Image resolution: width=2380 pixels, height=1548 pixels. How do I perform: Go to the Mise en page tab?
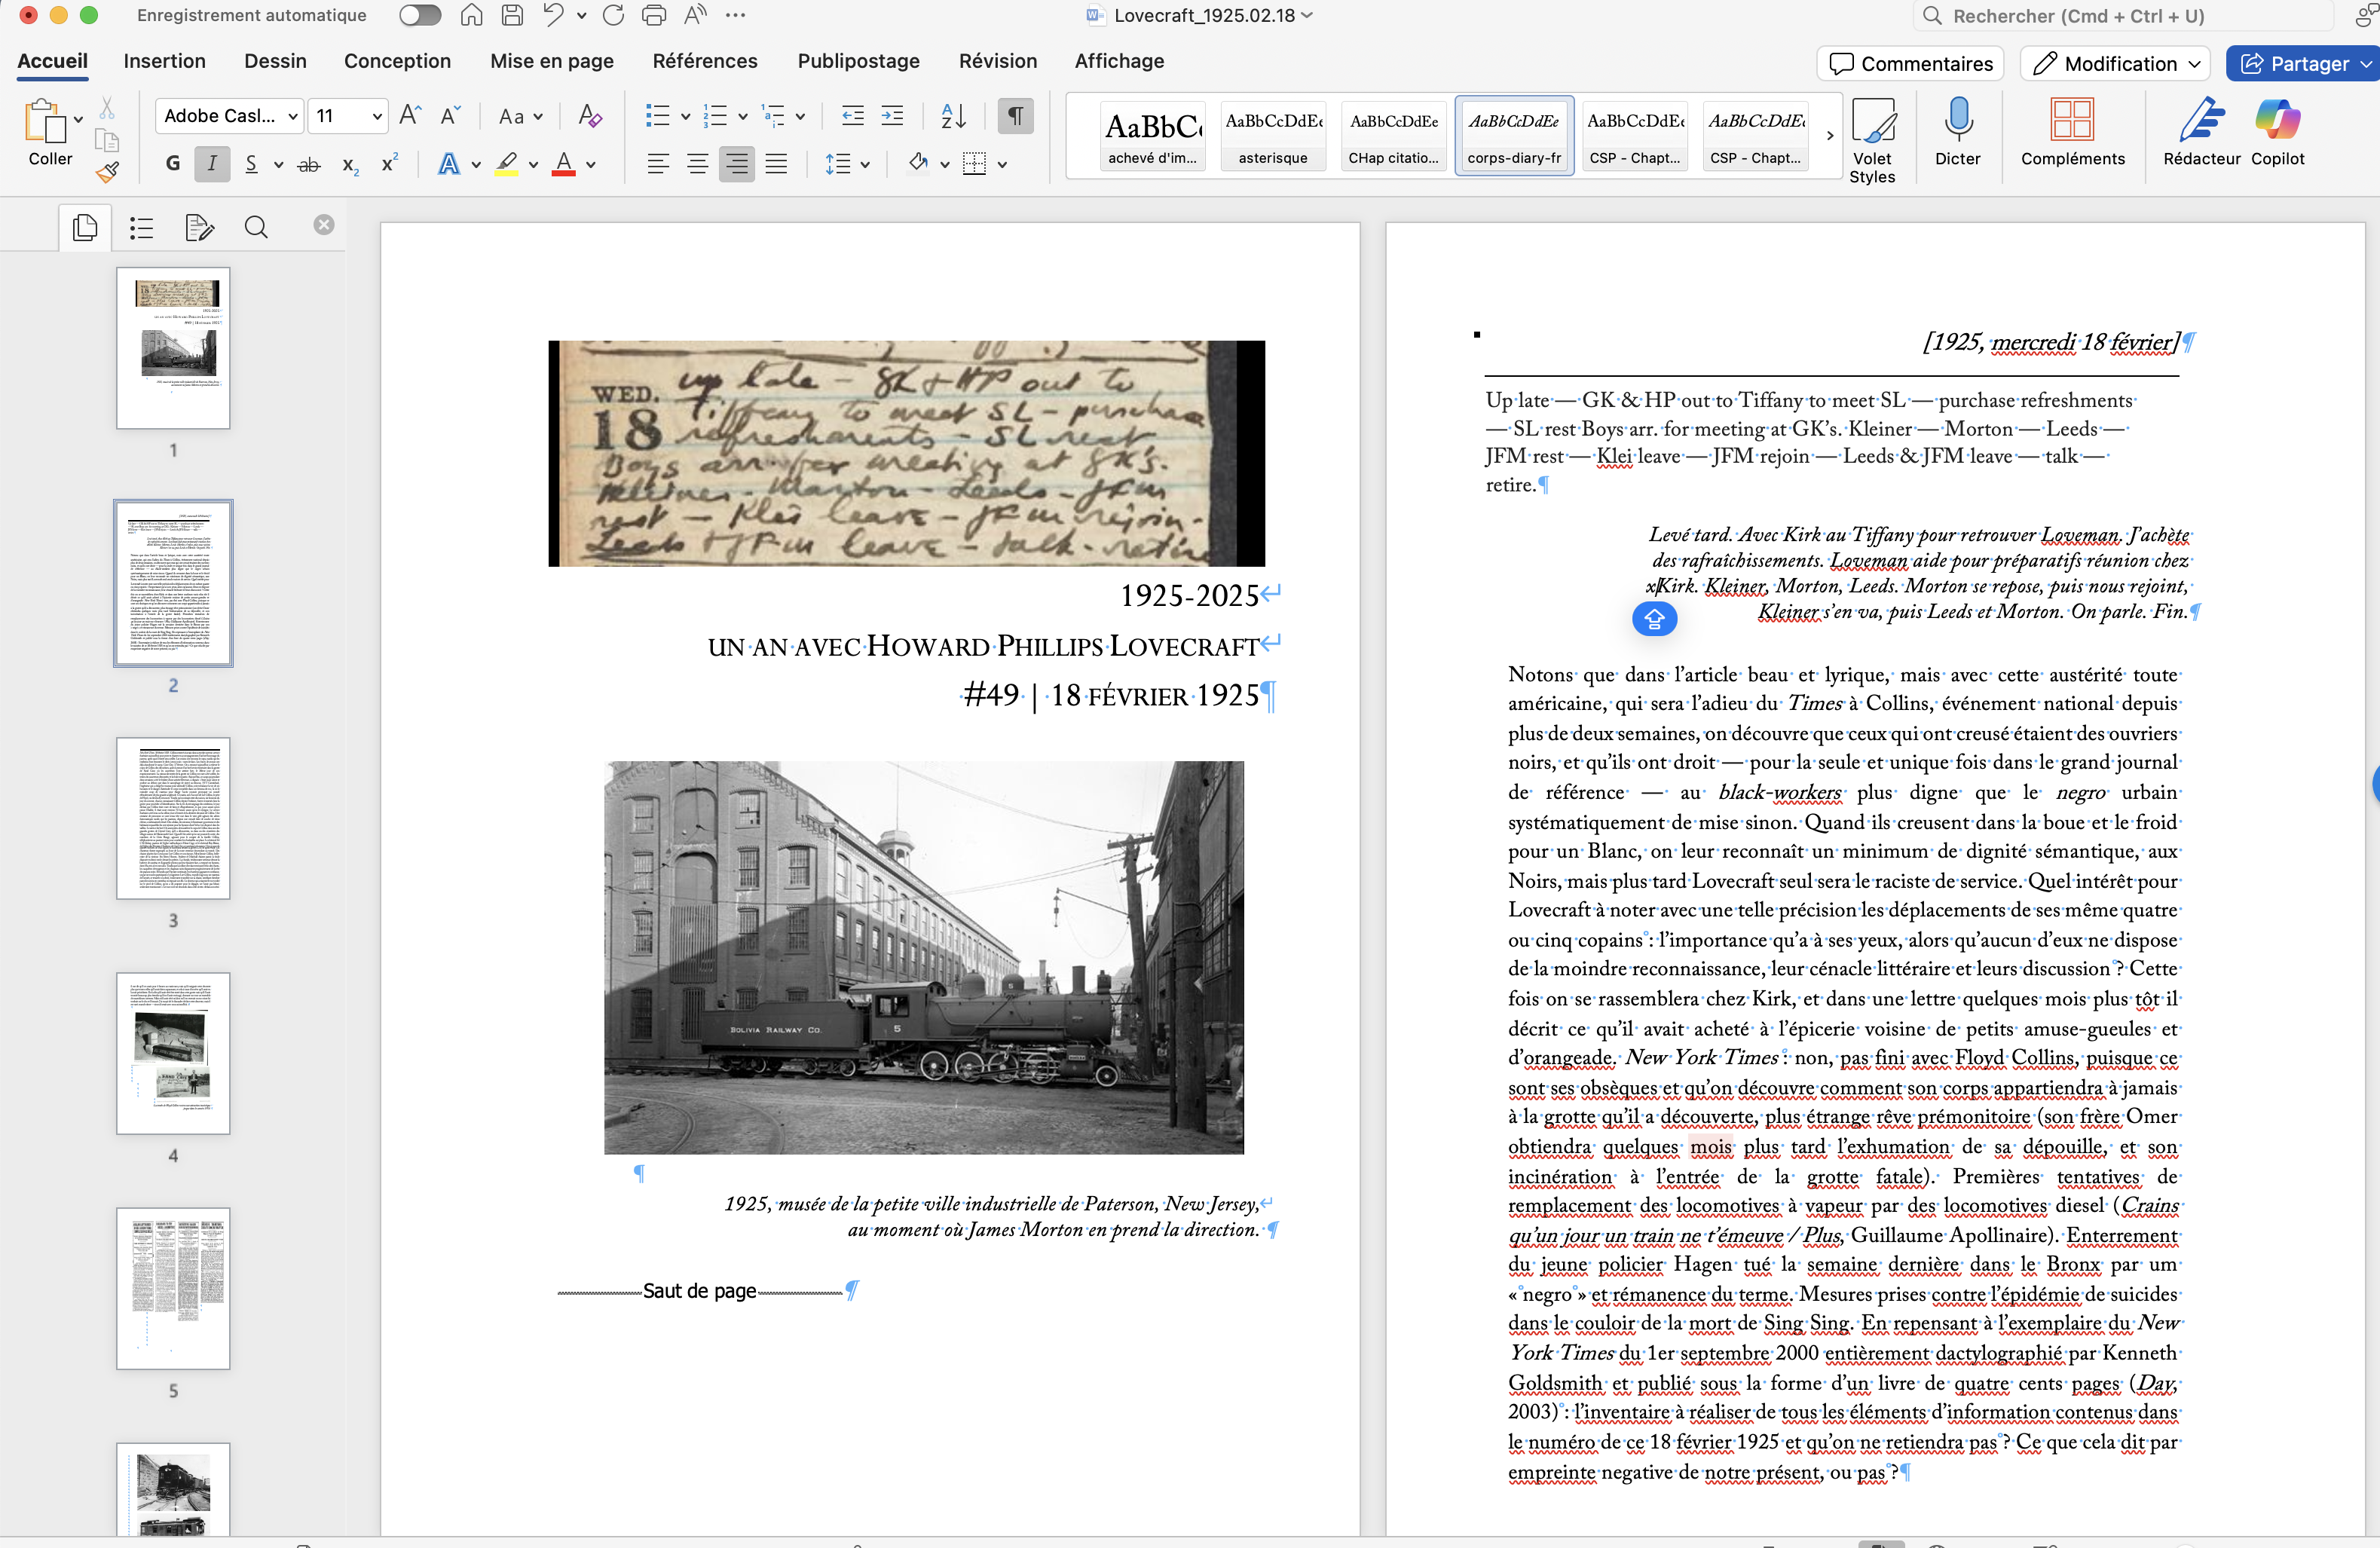(552, 61)
